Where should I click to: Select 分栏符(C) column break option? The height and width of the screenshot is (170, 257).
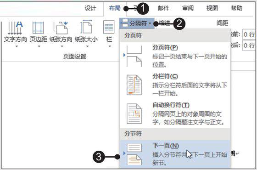coord(175,85)
